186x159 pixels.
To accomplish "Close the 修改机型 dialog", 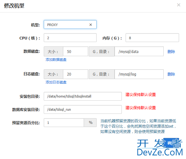I will click(x=178, y=5).
